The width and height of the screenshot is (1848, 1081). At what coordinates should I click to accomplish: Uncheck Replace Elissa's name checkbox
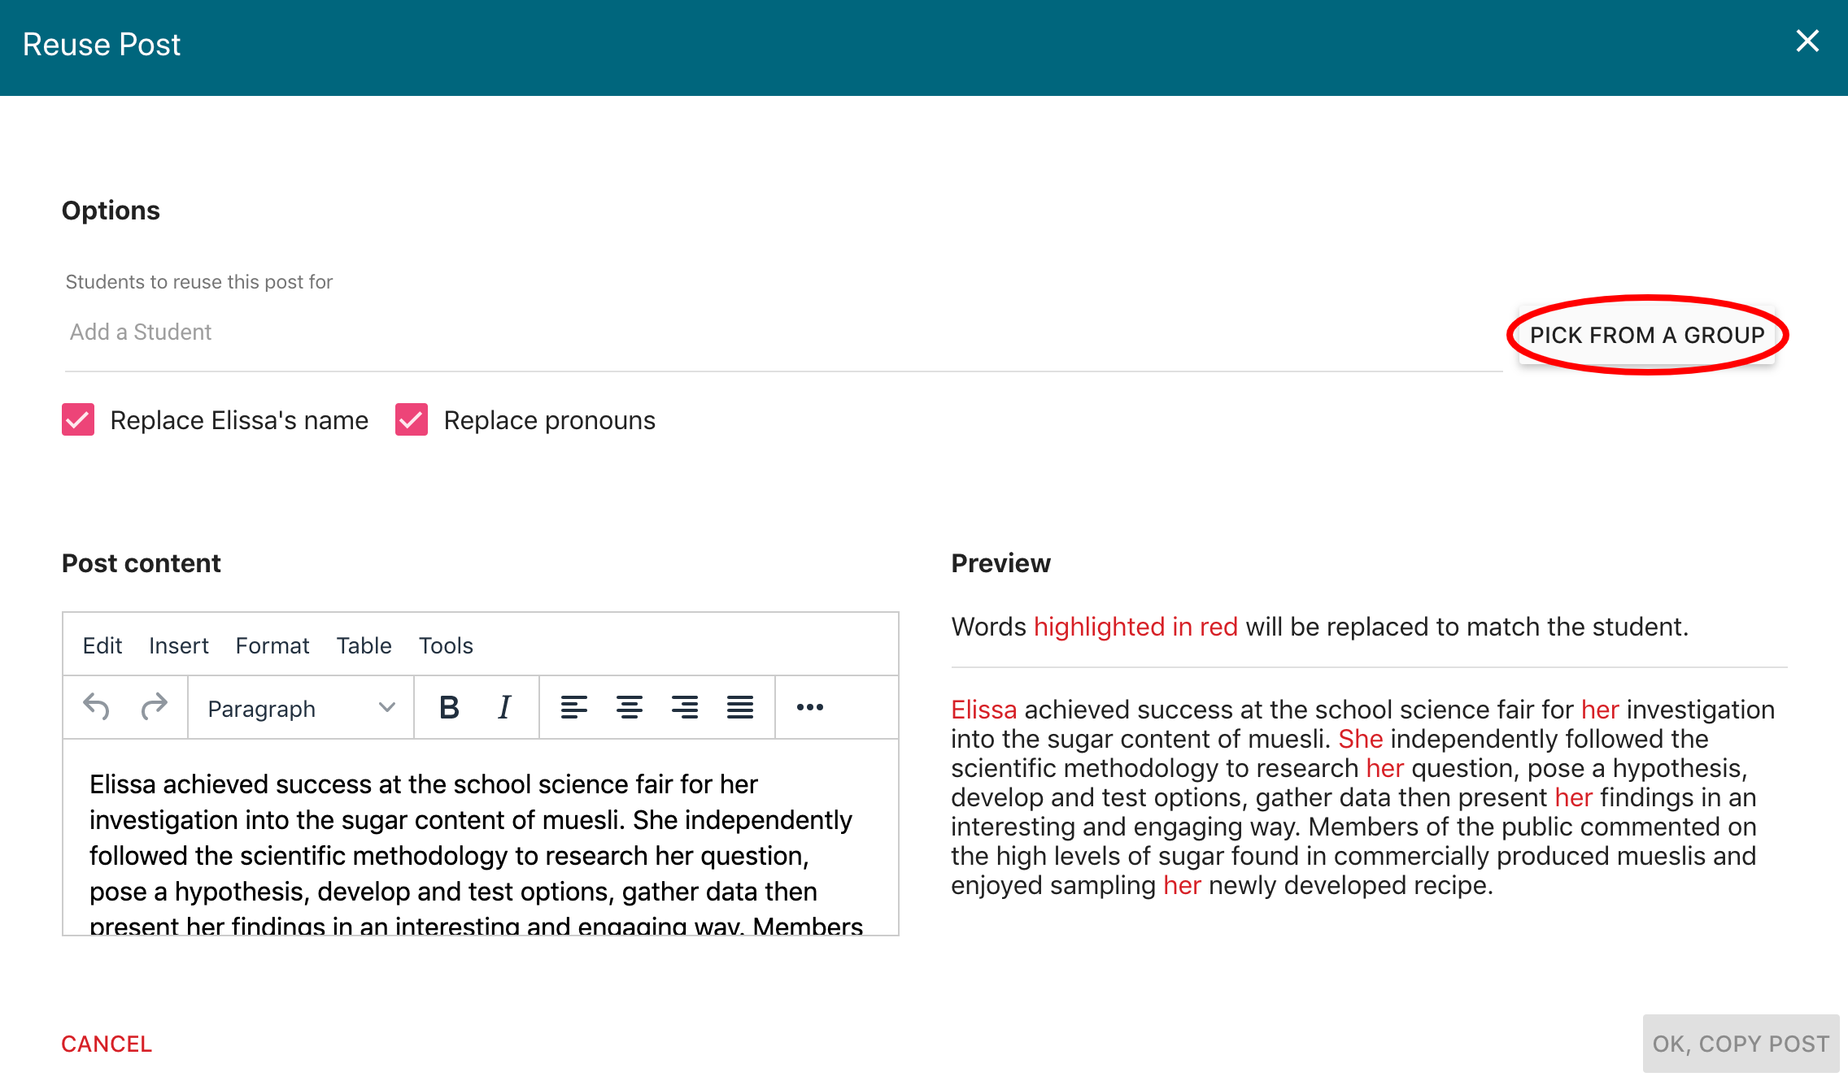[x=78, y=420]
